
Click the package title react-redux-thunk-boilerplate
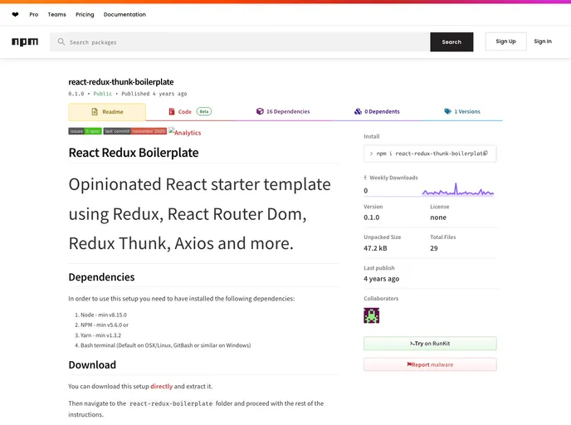point(121,82)
